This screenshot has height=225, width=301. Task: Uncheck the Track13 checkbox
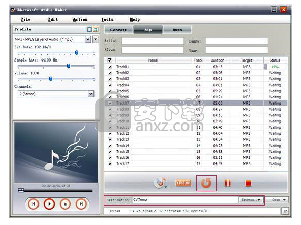coord(110,139)
